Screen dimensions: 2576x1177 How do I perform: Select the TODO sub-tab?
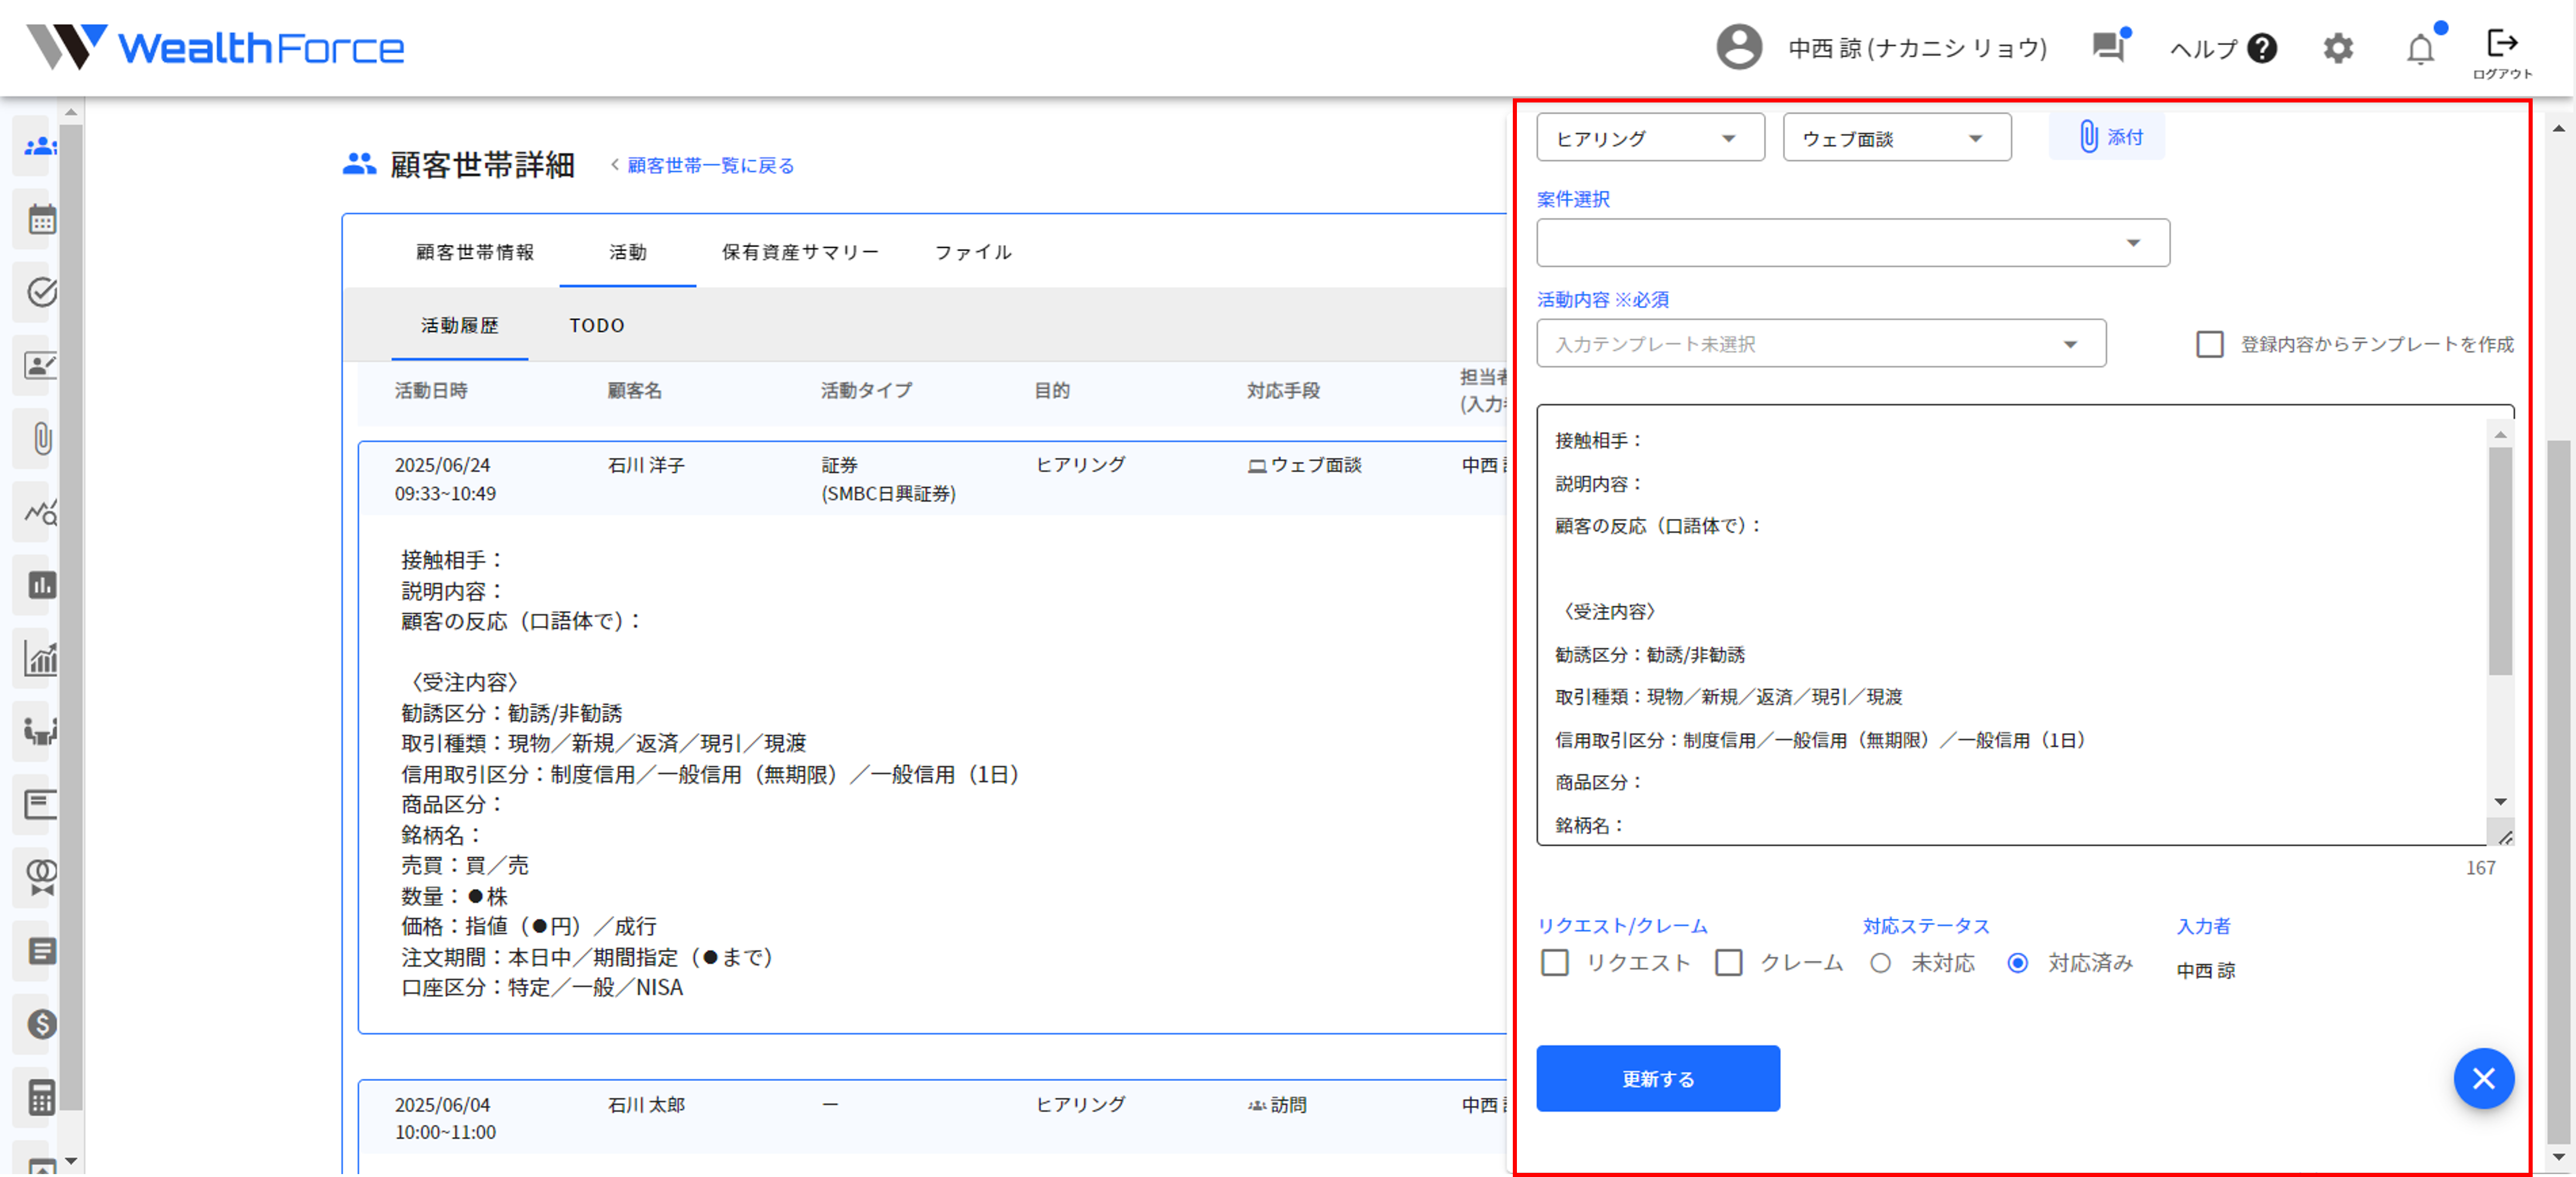(x=597, y=325)
